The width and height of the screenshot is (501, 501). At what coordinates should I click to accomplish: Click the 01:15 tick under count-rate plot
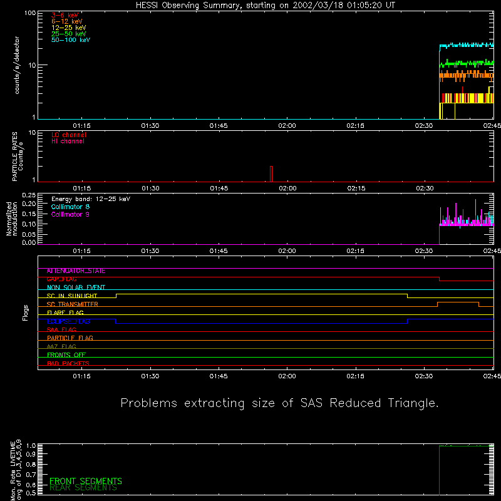(x=82, y=126)
